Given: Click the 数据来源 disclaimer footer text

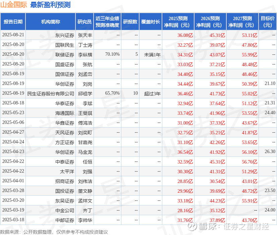Looking at the screenshot, I should pos(54,232).
